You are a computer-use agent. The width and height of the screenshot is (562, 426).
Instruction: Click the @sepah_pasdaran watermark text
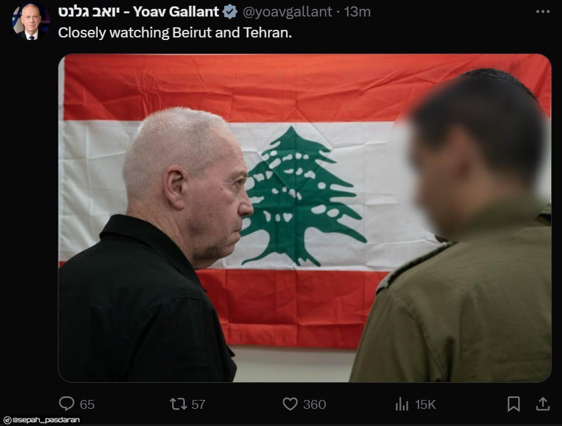[x=46, y=420]
